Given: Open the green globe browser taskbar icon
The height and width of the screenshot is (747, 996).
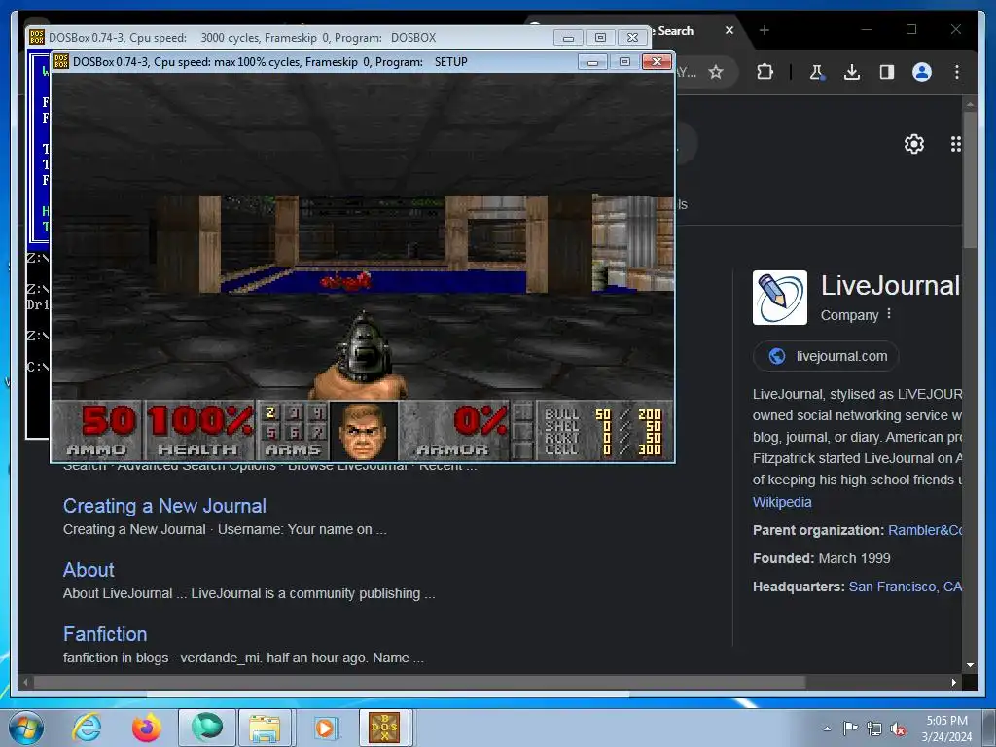Looking at the screenshot, I should pos(207,728).
